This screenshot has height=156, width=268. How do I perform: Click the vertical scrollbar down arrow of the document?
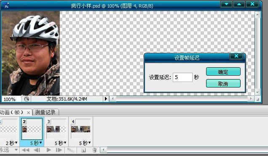tap(257, 93)
